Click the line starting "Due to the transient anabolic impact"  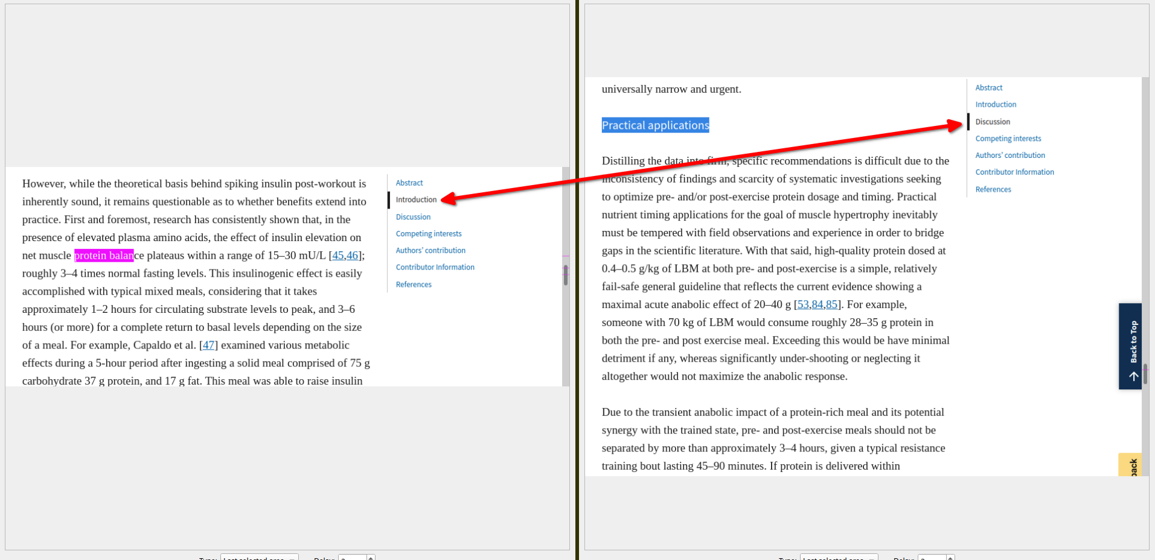tap(773, 412)
